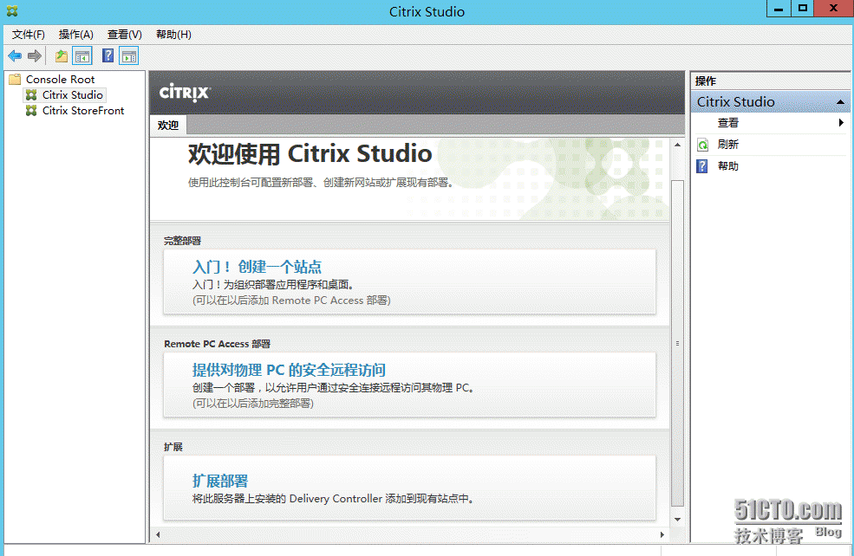This screenshot has width=854, height=556.
Task: Click the horizontal scrollbar right arrow
Action: tap(662, 535)
